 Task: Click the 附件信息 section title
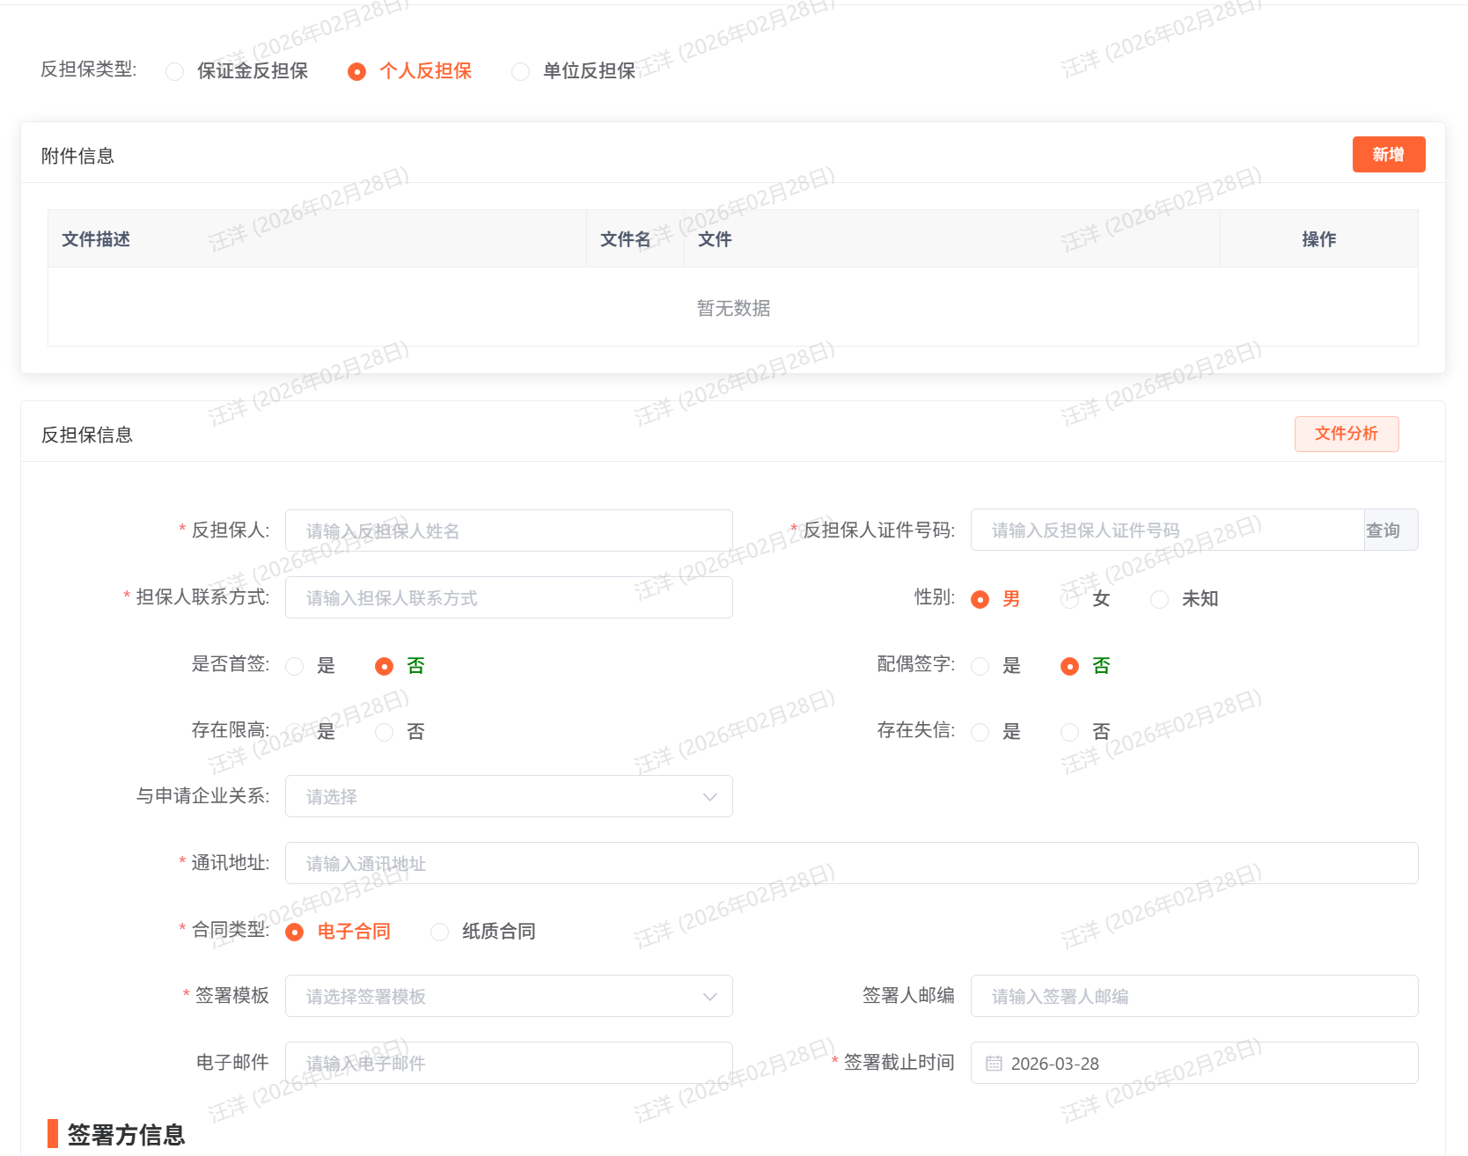click(77, 156)
